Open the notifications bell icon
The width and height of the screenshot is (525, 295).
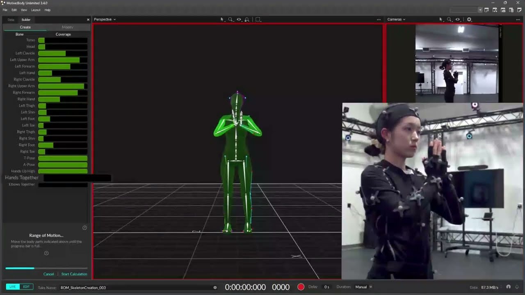[517, 287]
